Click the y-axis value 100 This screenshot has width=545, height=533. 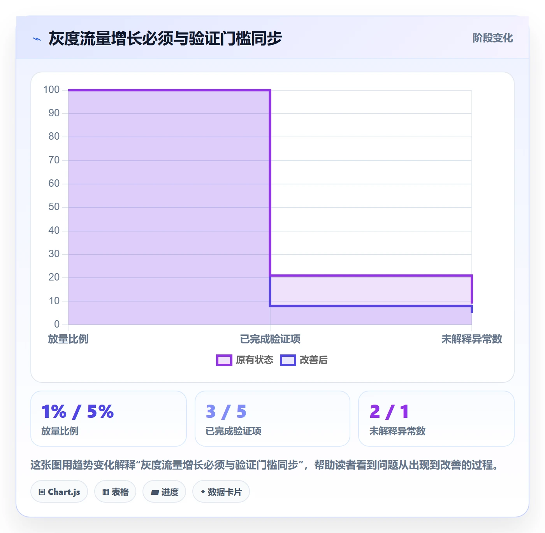(51, 90)
